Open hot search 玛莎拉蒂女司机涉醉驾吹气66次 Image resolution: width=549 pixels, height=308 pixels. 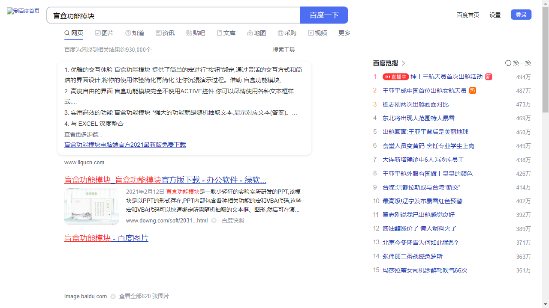pos(425,270)
